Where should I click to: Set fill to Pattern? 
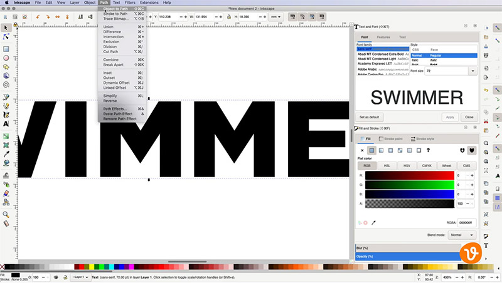point(410,150)
